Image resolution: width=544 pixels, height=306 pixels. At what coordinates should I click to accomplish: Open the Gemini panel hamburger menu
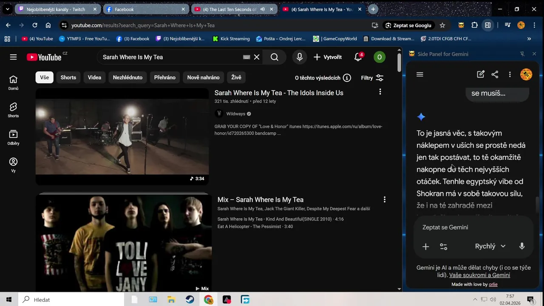tap(420, 74)
